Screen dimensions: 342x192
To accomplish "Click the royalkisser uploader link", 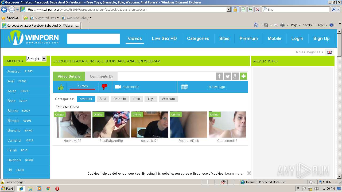I will (131, 87).
